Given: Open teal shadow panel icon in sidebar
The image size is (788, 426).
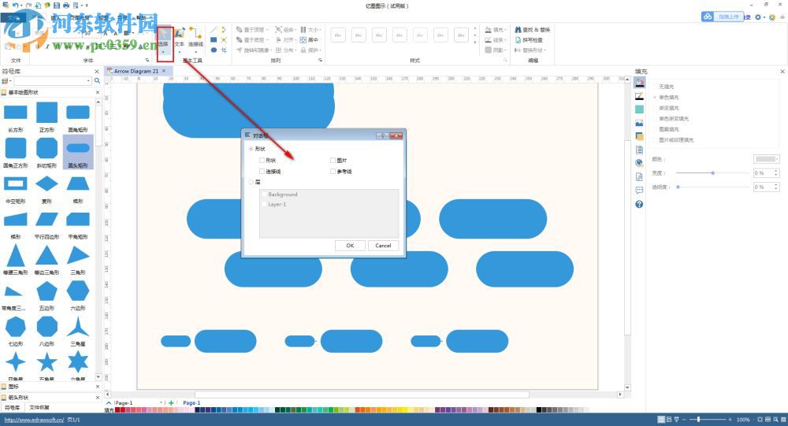Looking at the screenshot, I should pos(639,109).
